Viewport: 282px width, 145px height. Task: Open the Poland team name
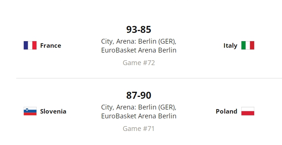point(227,111)
